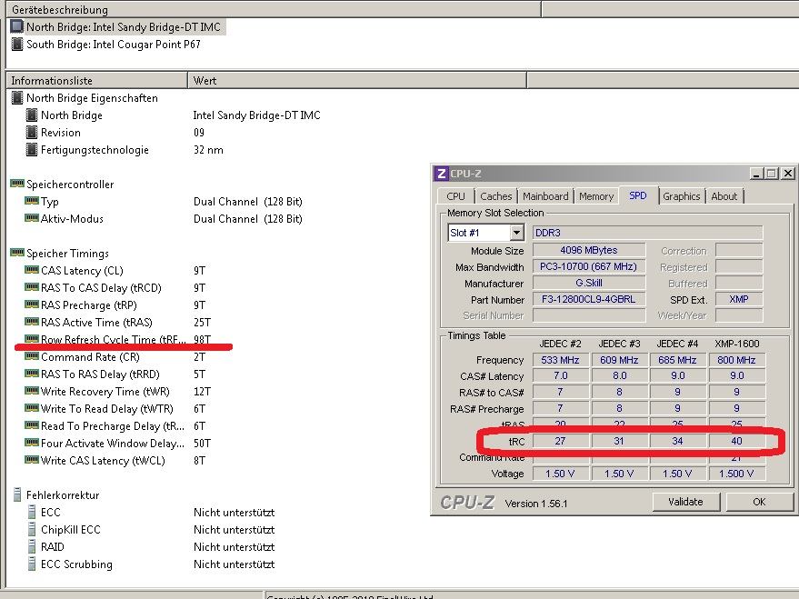The image size is (799, 599).
Task: Click the North Bridge Intel Sandy Bridge-DT device icon
Action: 16,26
